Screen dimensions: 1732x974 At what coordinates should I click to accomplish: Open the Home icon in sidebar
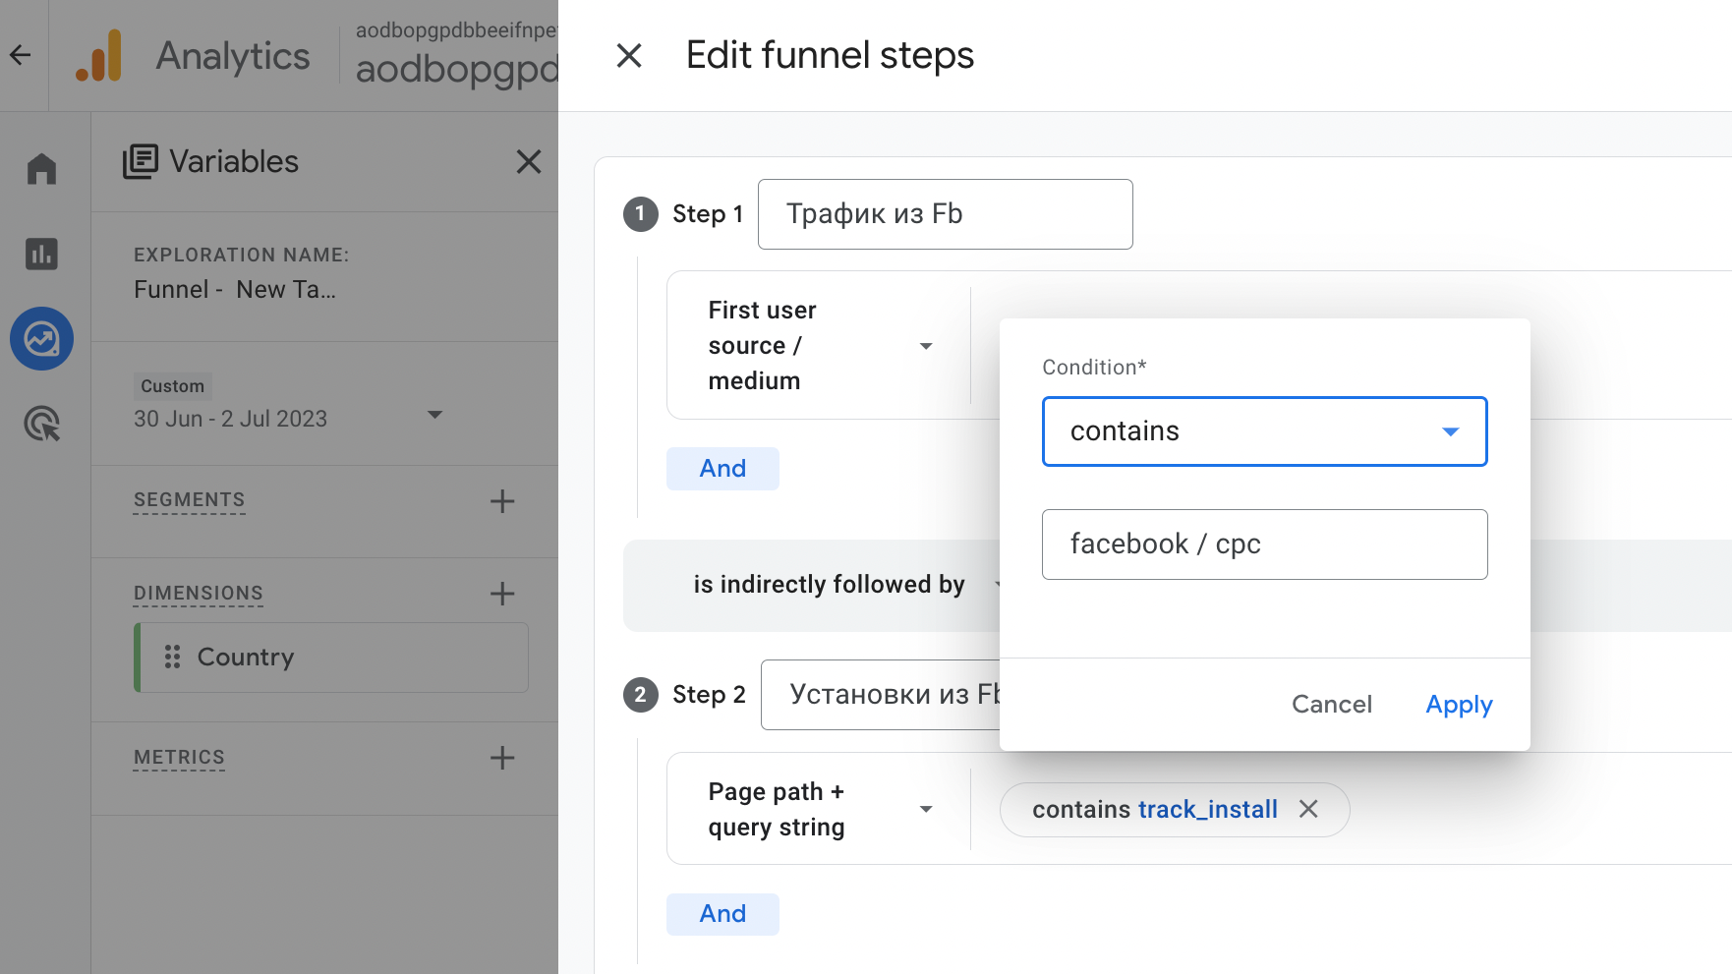tap(41, 169)
